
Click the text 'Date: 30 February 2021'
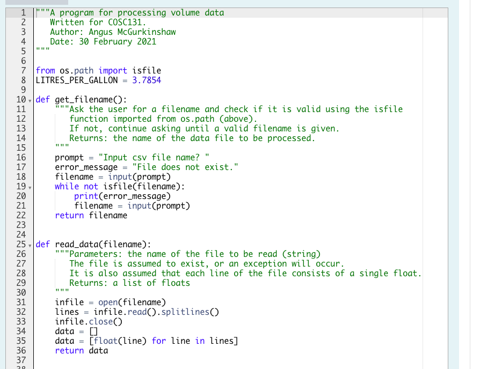[x=103, y=42]
